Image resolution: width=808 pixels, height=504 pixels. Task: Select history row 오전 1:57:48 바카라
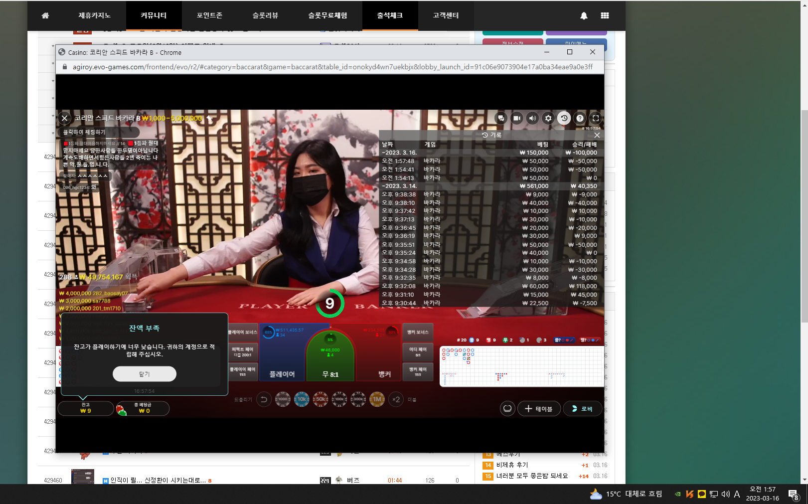click(x=489, y=161)
